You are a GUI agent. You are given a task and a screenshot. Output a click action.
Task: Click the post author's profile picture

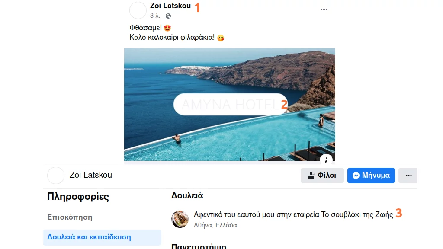pyautogui.click(x=138, y=10)
